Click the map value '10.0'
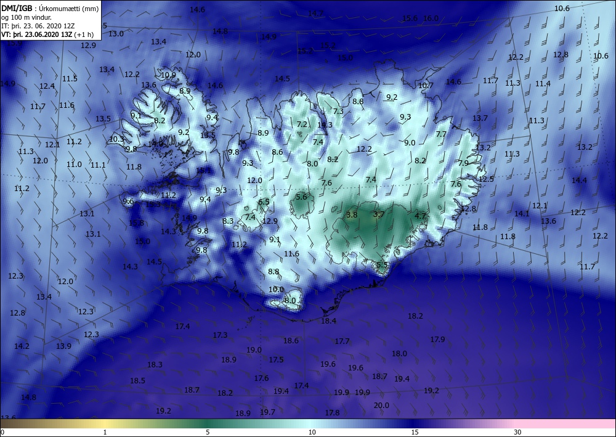 [276, 289]
